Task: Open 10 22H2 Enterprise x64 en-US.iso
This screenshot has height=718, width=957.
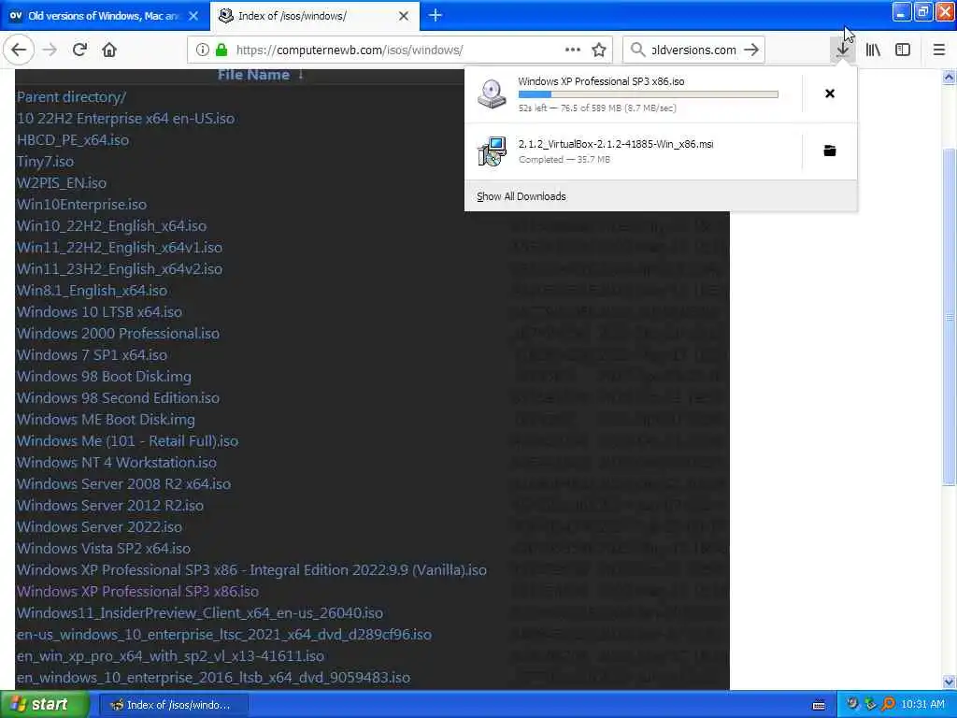Action: (126, 119)
